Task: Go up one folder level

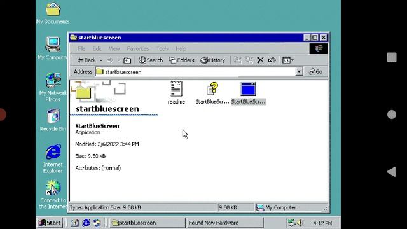Action: tap(127, 60)
